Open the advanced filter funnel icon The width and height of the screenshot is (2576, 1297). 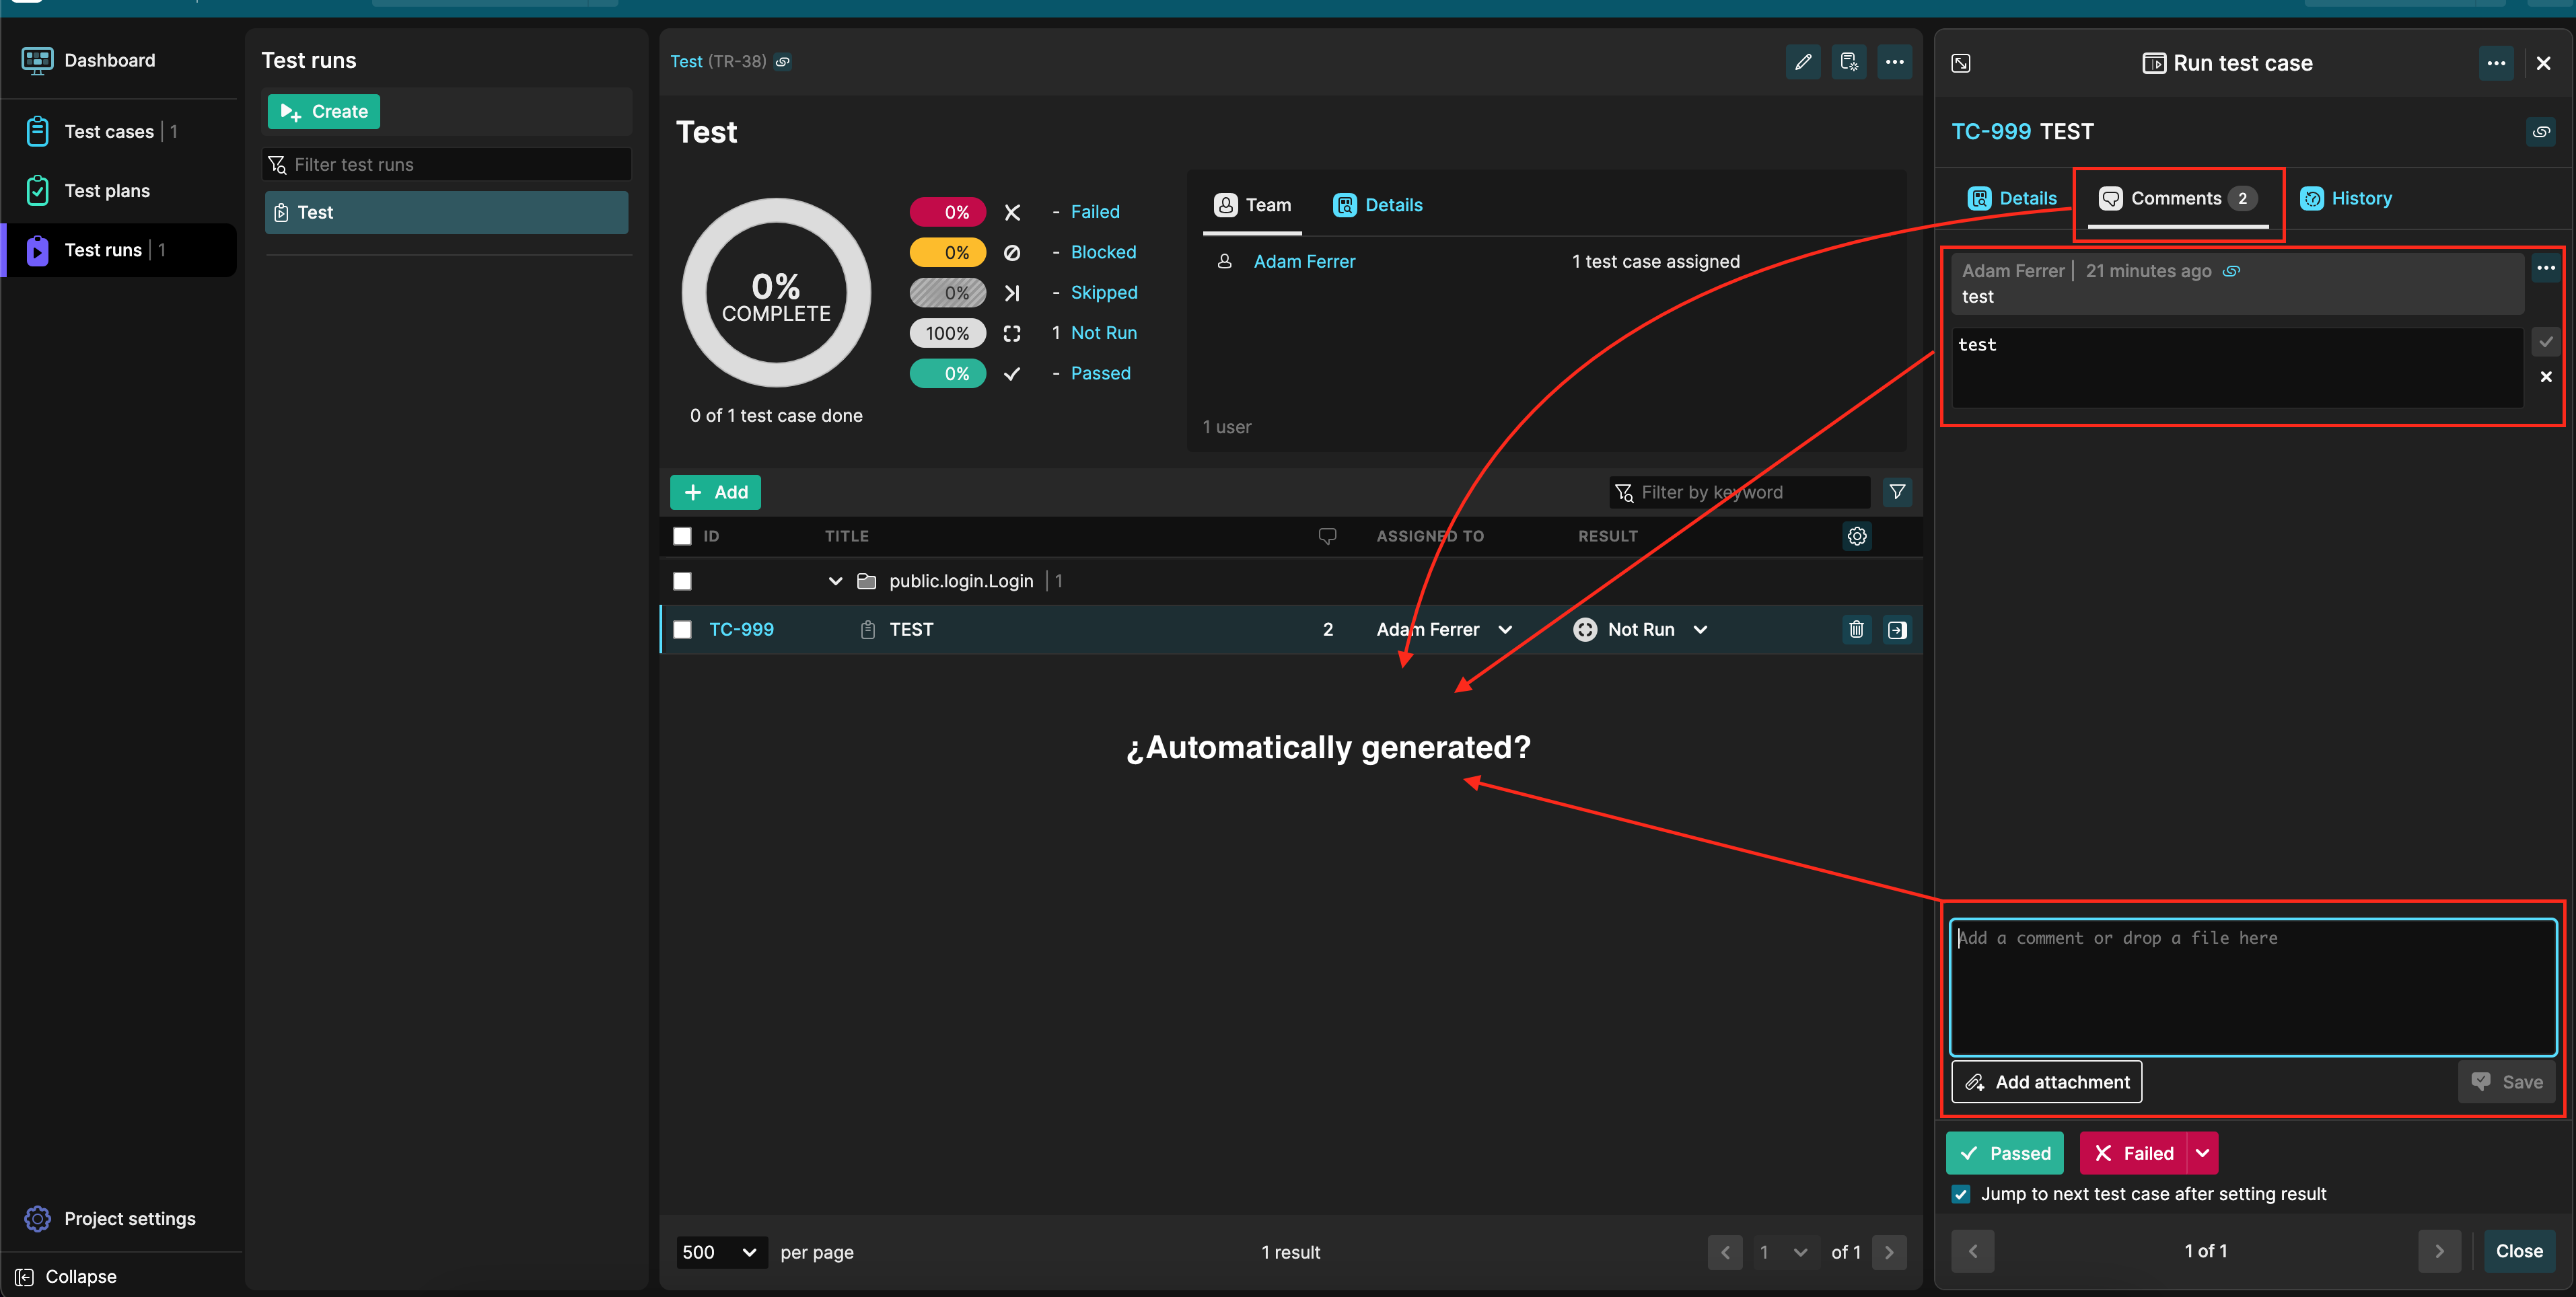pyautogui.click(x=1897, y=492)
